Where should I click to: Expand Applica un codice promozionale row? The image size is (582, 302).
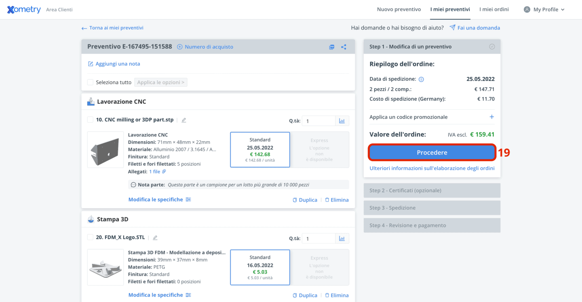pos(432,117)
